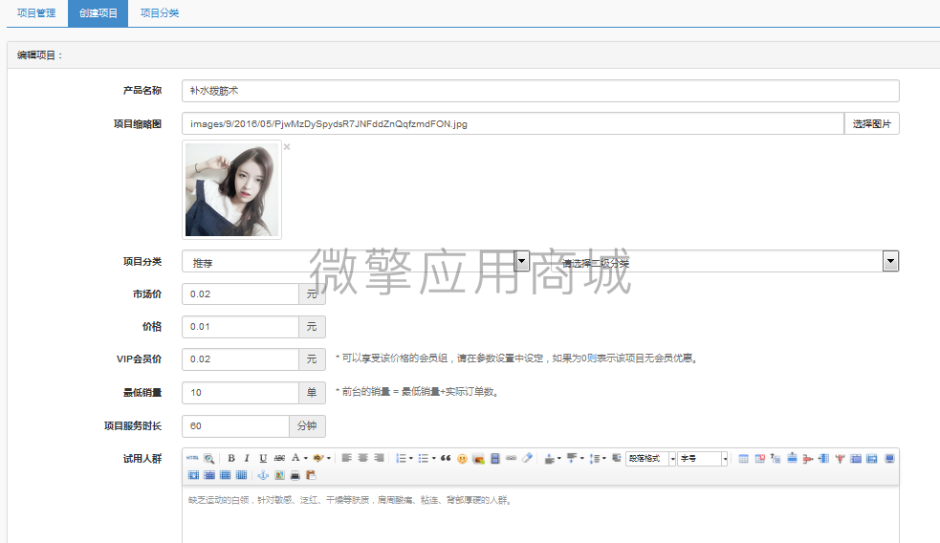Viewport: 940px width, 543px height.
Task: Insert ordered numbered list
Action: pyautogui.click(x=401, y=458)
